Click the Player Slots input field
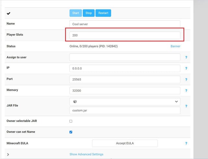Image resolution: width=208 pixels, height=159 pixels. [x=125, y=35]
